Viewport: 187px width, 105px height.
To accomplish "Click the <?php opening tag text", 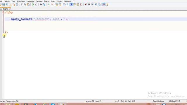I will coord(8,12).
